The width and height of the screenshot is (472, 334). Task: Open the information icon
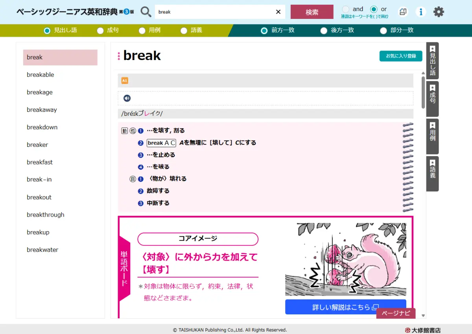[x=421, y=12]
